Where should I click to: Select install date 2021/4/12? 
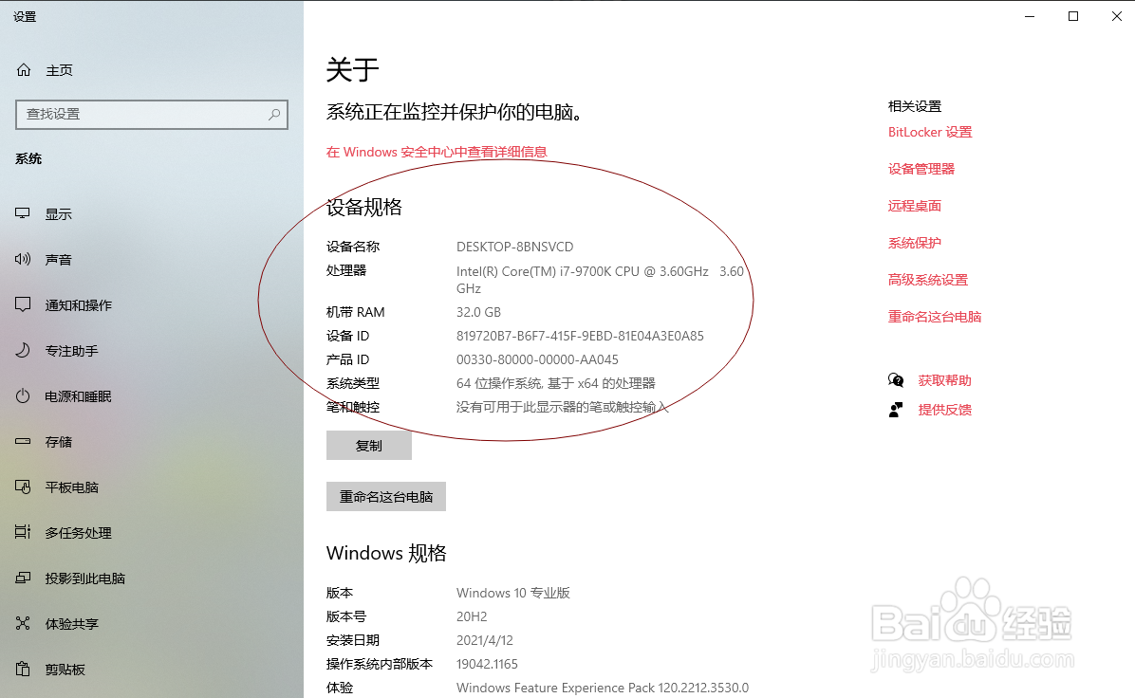[x=484, y=641]
